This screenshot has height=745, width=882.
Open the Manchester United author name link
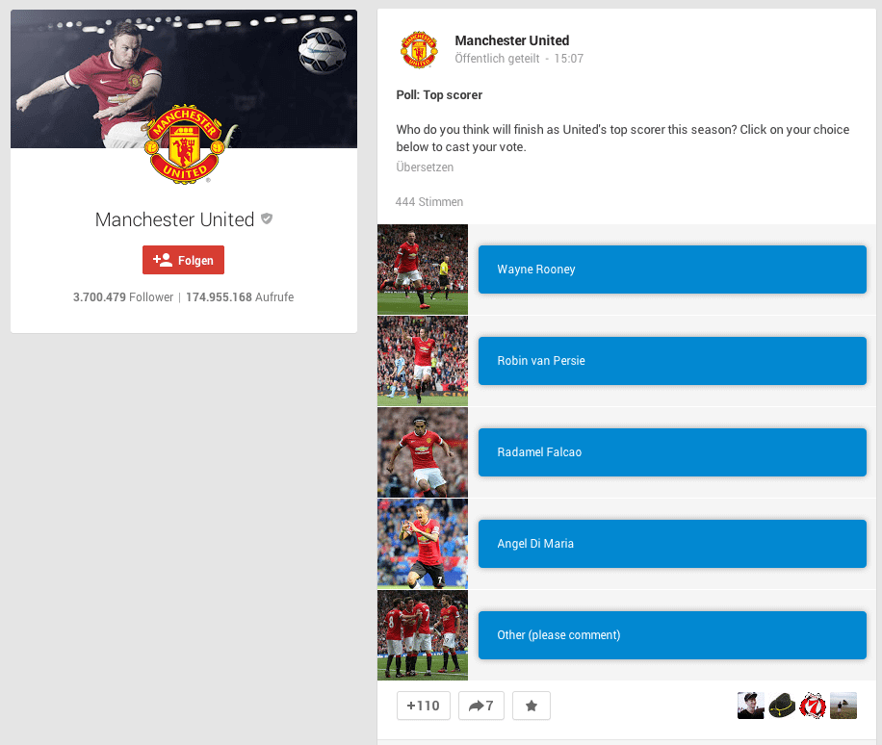pos(512,40)
